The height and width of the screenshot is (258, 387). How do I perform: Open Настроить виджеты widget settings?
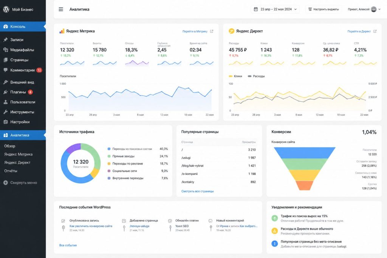tap(324, 9)
